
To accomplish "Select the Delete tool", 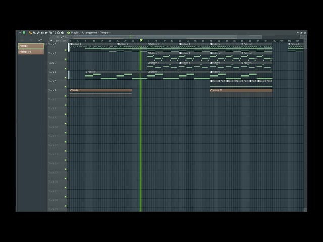I will 38,33.
